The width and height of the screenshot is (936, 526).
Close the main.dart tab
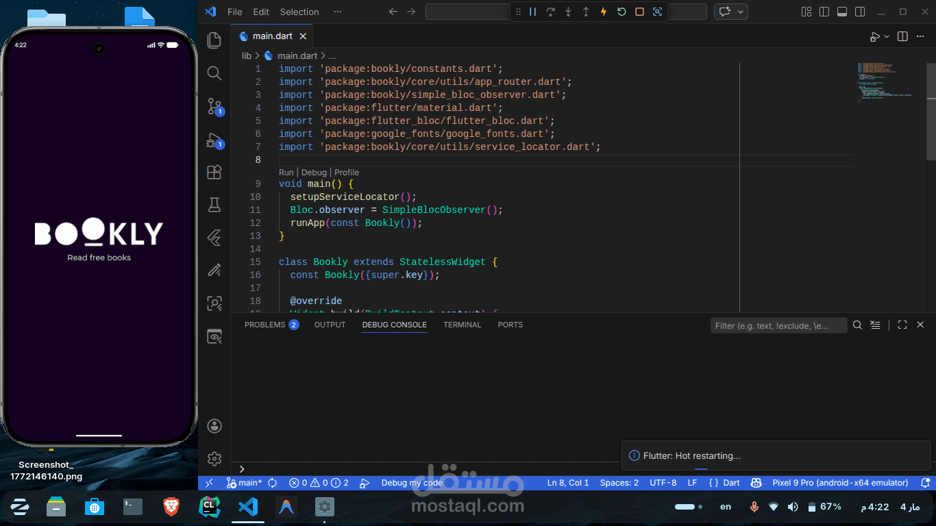click(303, 36)
